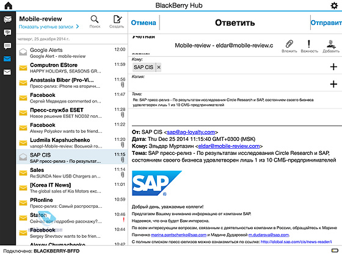This screenshot has width=342, height=256.
Task: Edit the Тема subject field text
Action: point(223,102)
